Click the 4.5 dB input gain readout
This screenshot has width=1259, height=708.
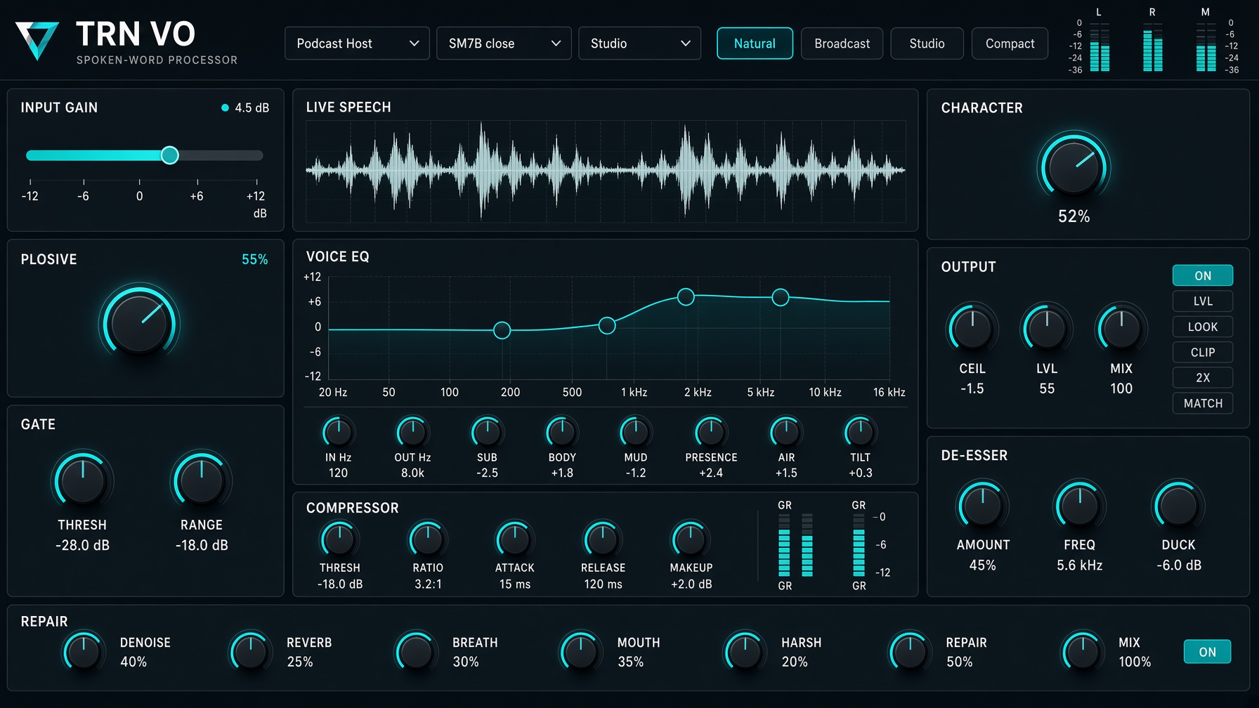point(252,107)
